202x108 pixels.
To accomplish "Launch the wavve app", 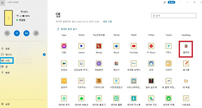I will [x=82, y=46].
